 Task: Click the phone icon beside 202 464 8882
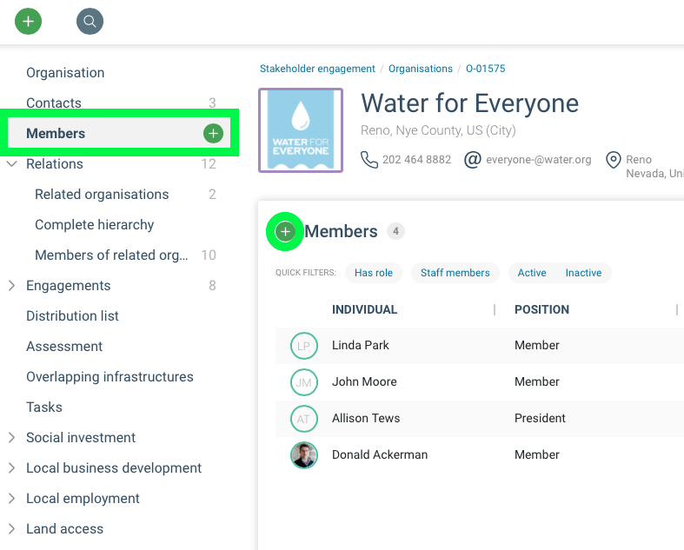pos(369,160)
